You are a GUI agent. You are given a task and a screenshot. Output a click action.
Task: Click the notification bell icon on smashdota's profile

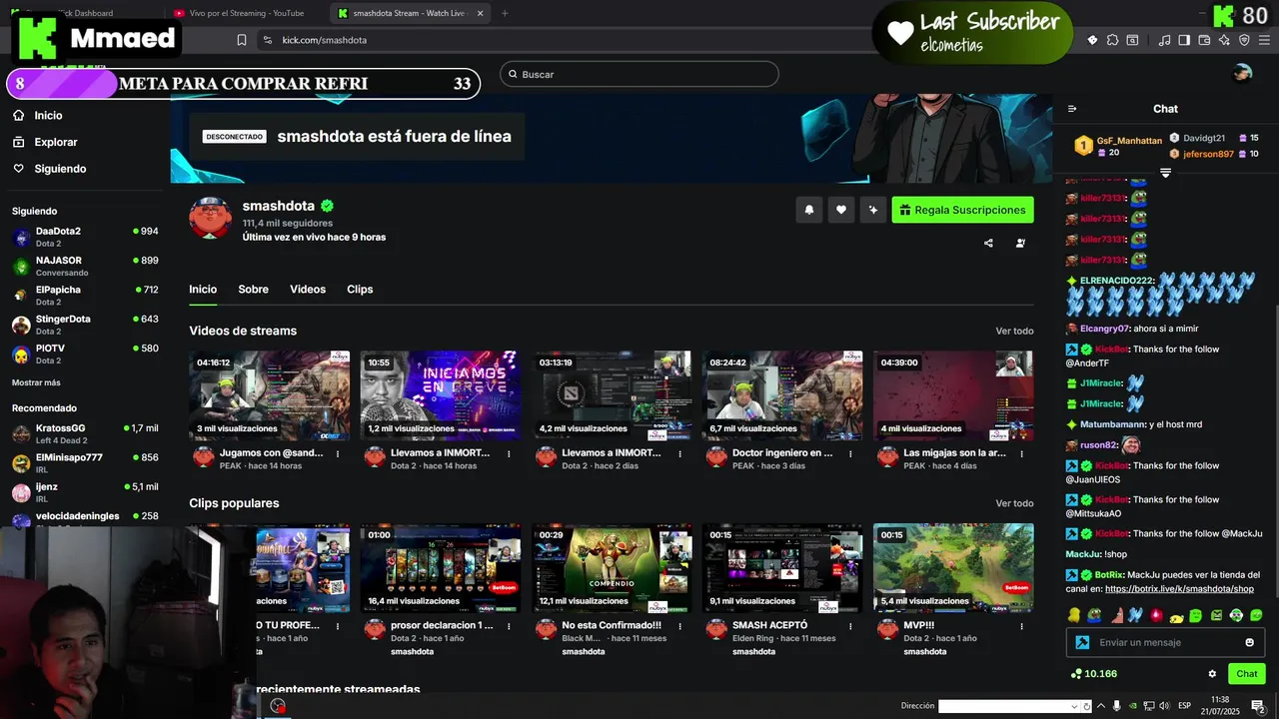point(809,210)
